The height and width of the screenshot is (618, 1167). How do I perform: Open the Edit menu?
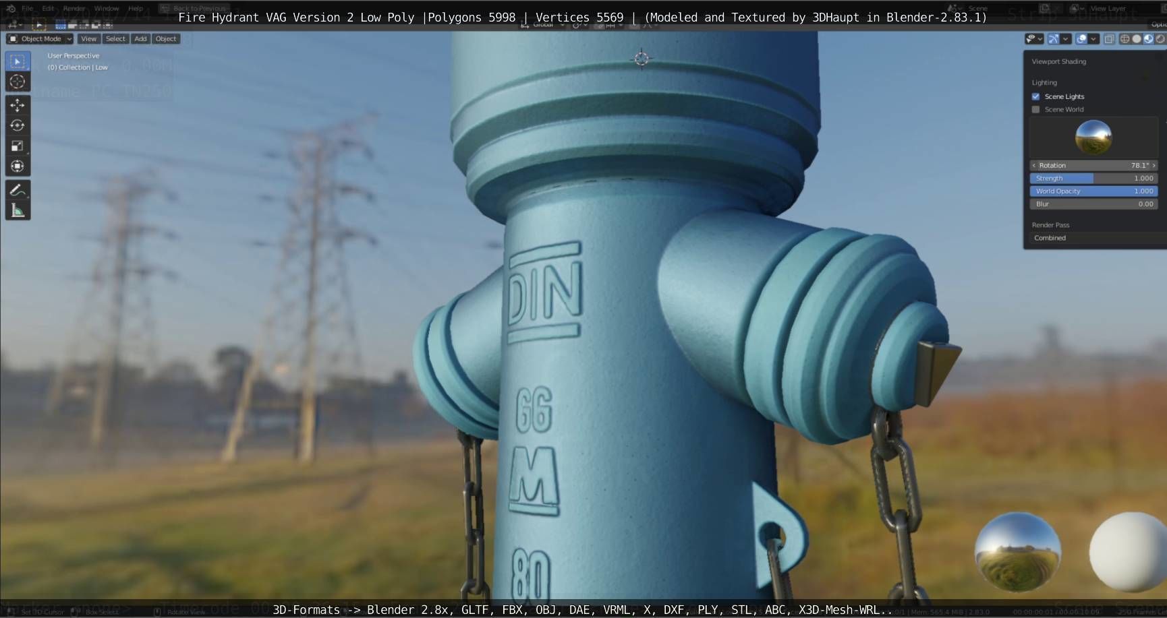(x=48, y=9)
